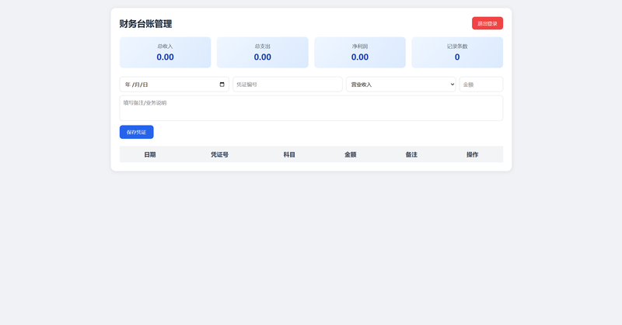Click the 备注 table column header
This screenshot has height=325, width=622.
pyautogui.click(x=411, y=154)
